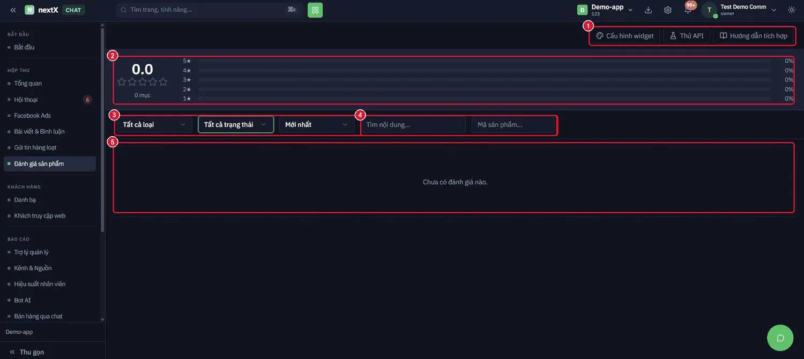Open Hướng dẫn tích hợp guide

point(754,36)
